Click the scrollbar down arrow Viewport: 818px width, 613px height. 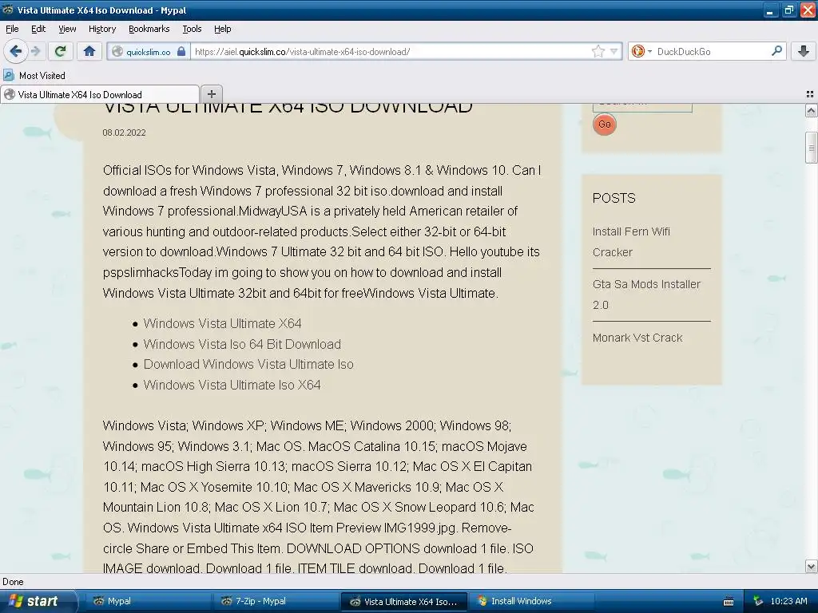coord(811,567)
